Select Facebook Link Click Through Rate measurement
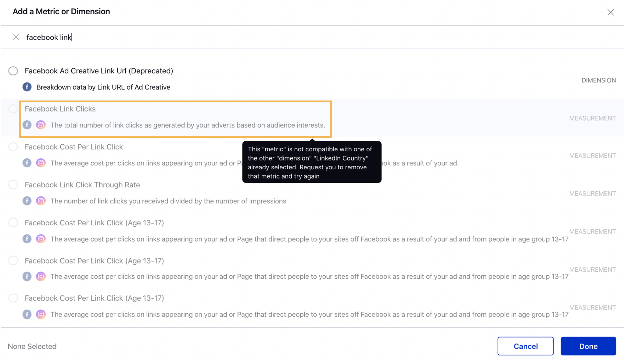 click(x=13, y=184)
